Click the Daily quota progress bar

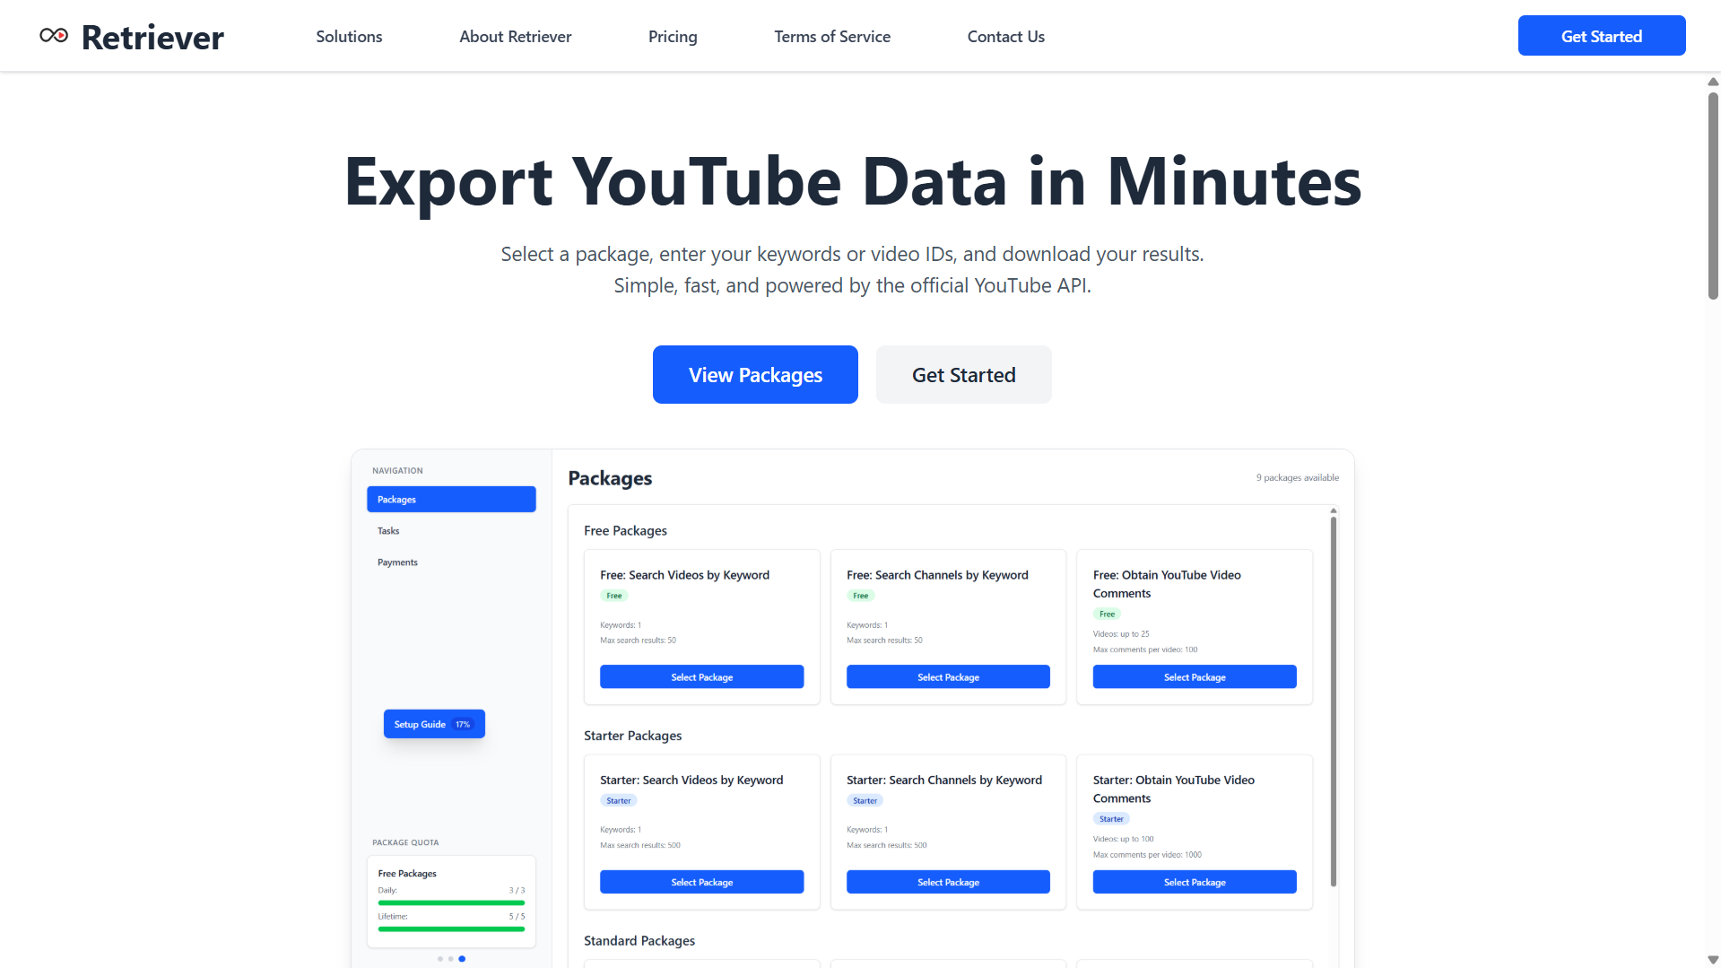[451, 903]
